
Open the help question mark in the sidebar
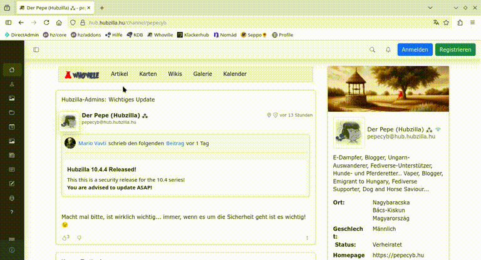pyautogui.click(x=12, y=212)
